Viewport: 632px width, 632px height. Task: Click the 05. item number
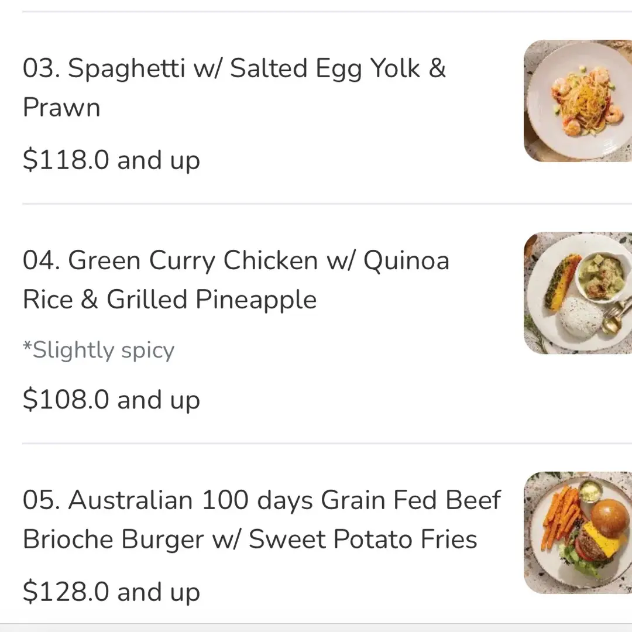click(41, 501)
